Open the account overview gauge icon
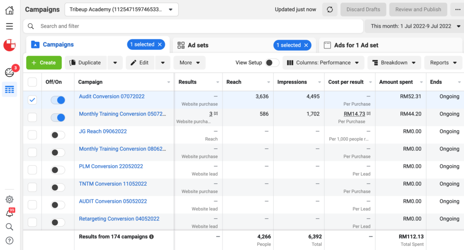 tap(10, 72)
